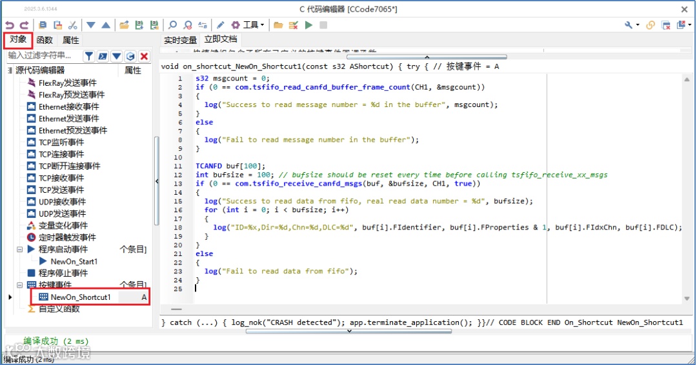The height and width of the screenshot is (365, 697).
Task: Click the 源代码编辑器 column header
Action: point(40,70)
